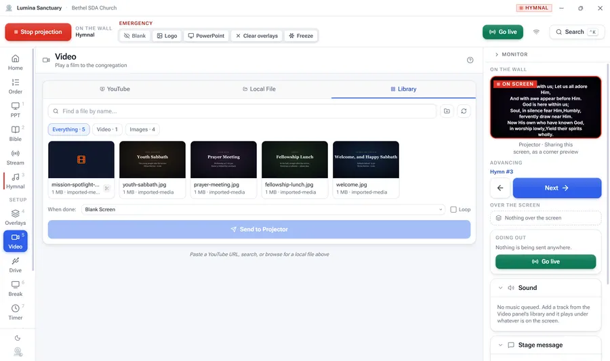Click the Nothing over the screen box

[x=546, y=218]
